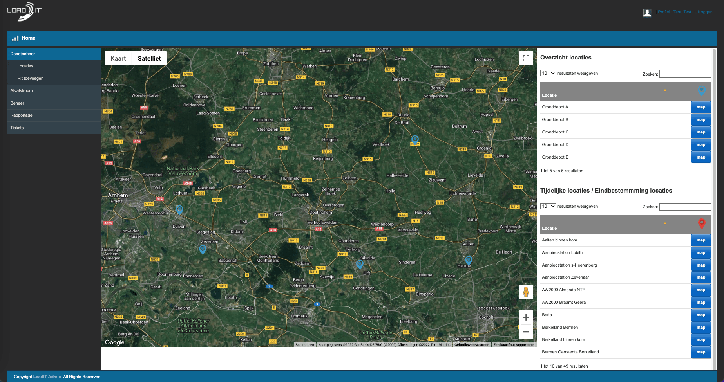Switch map to Kaart view
This screenshot has width=724, height=382.
[118, 58]
